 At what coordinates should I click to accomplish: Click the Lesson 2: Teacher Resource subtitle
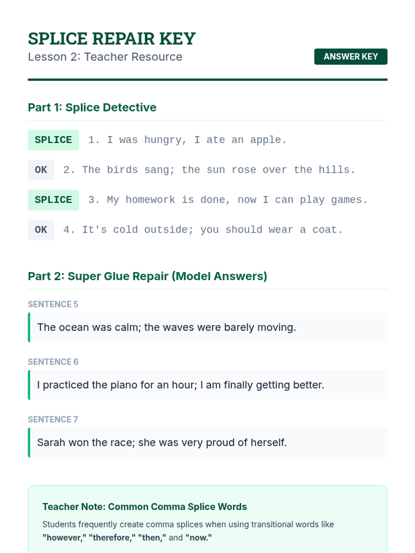point(105,57)
